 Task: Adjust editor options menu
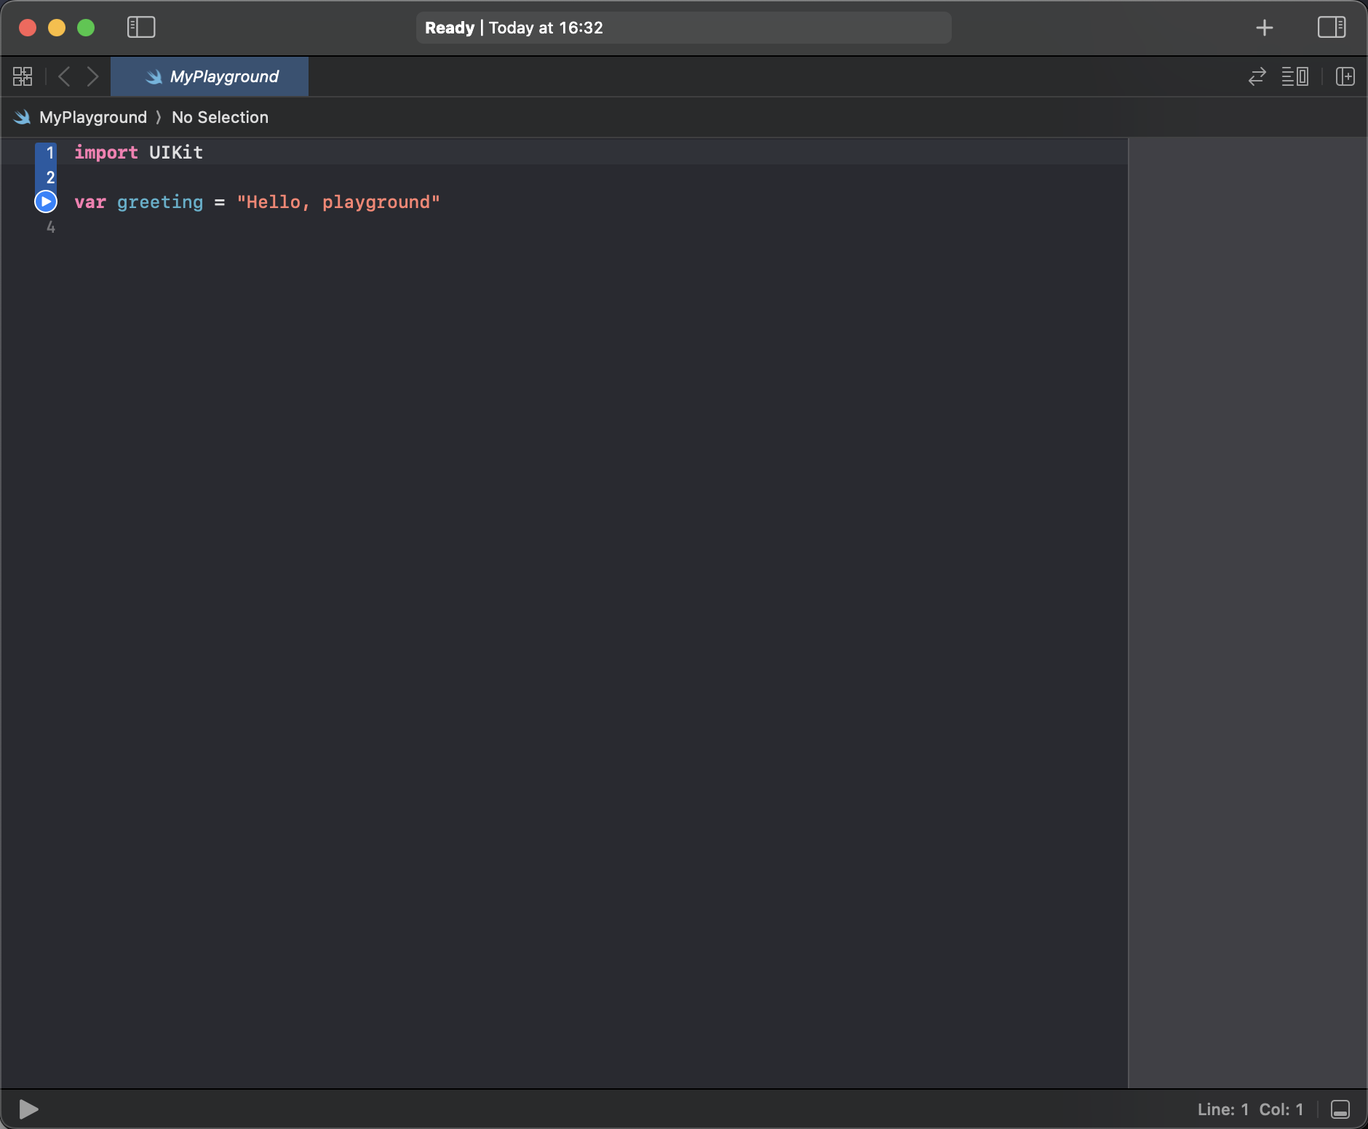[x=1295, y=76]
